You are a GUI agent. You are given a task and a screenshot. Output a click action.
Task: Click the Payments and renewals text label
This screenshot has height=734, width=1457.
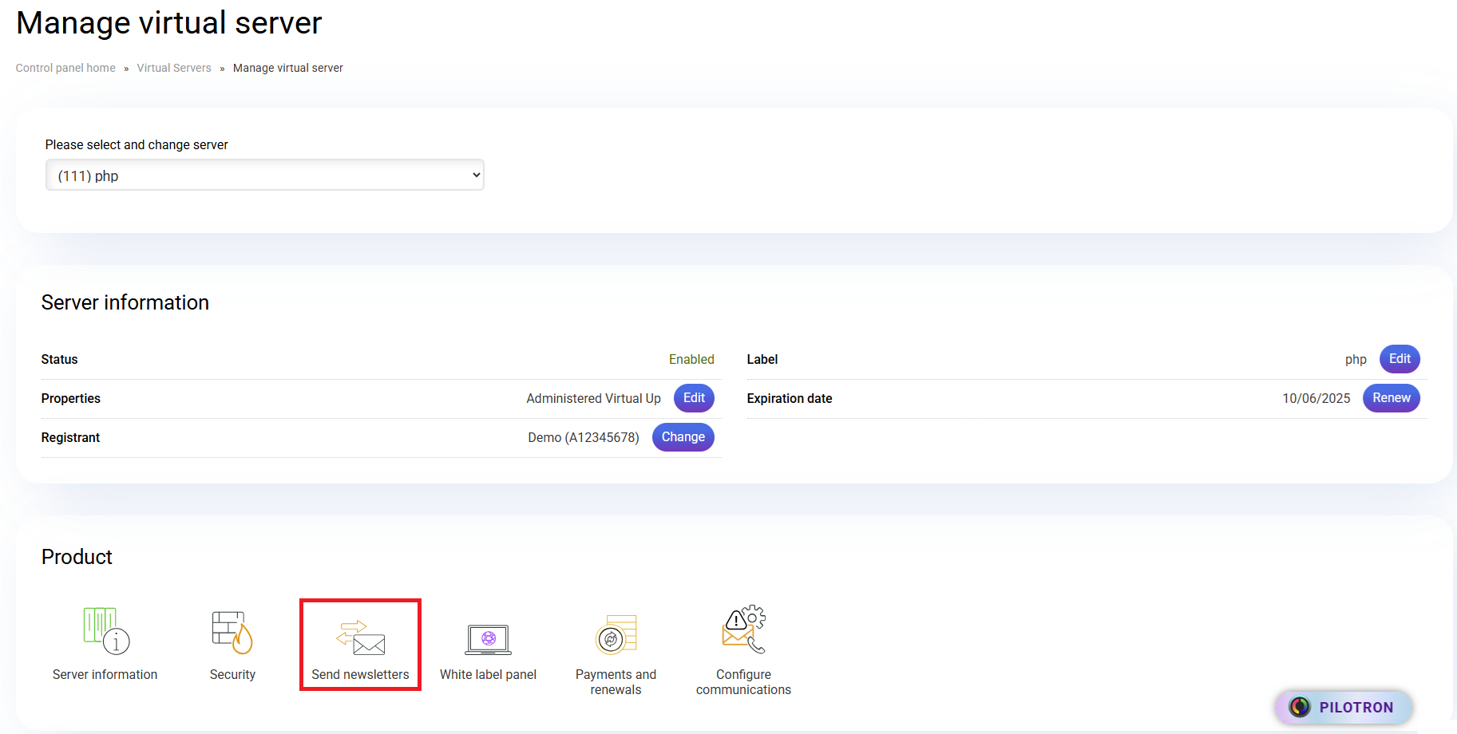click(616, 682)
